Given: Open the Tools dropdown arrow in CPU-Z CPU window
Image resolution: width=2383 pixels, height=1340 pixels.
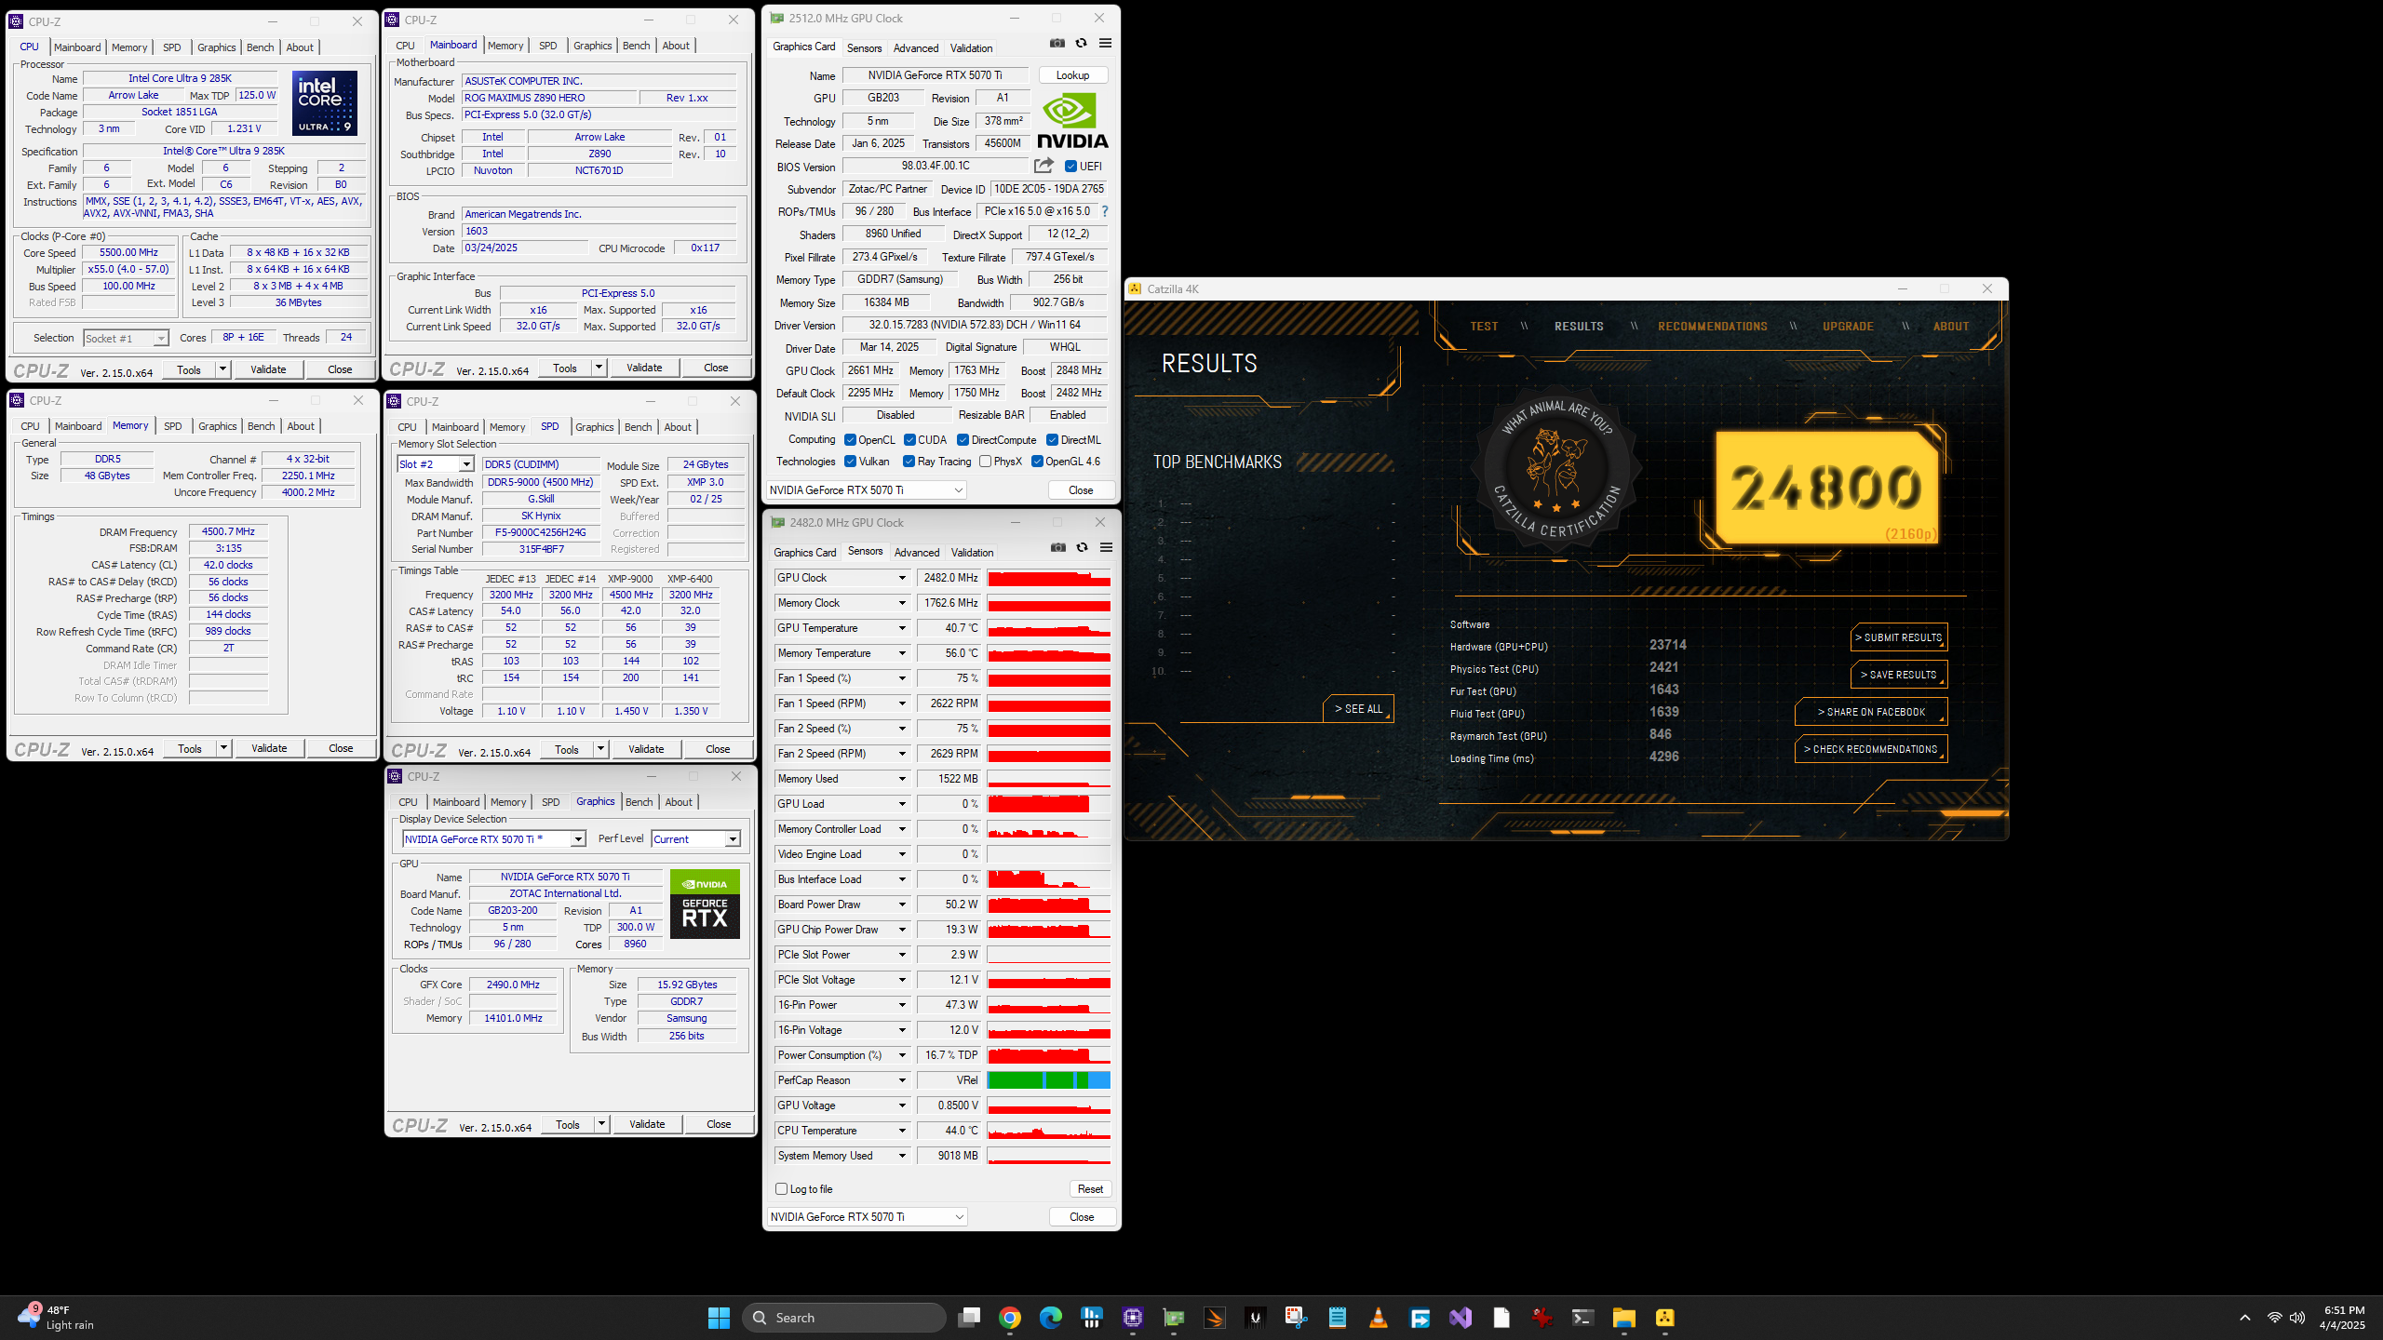Looking at the screenshot, I should click(222, 369).
